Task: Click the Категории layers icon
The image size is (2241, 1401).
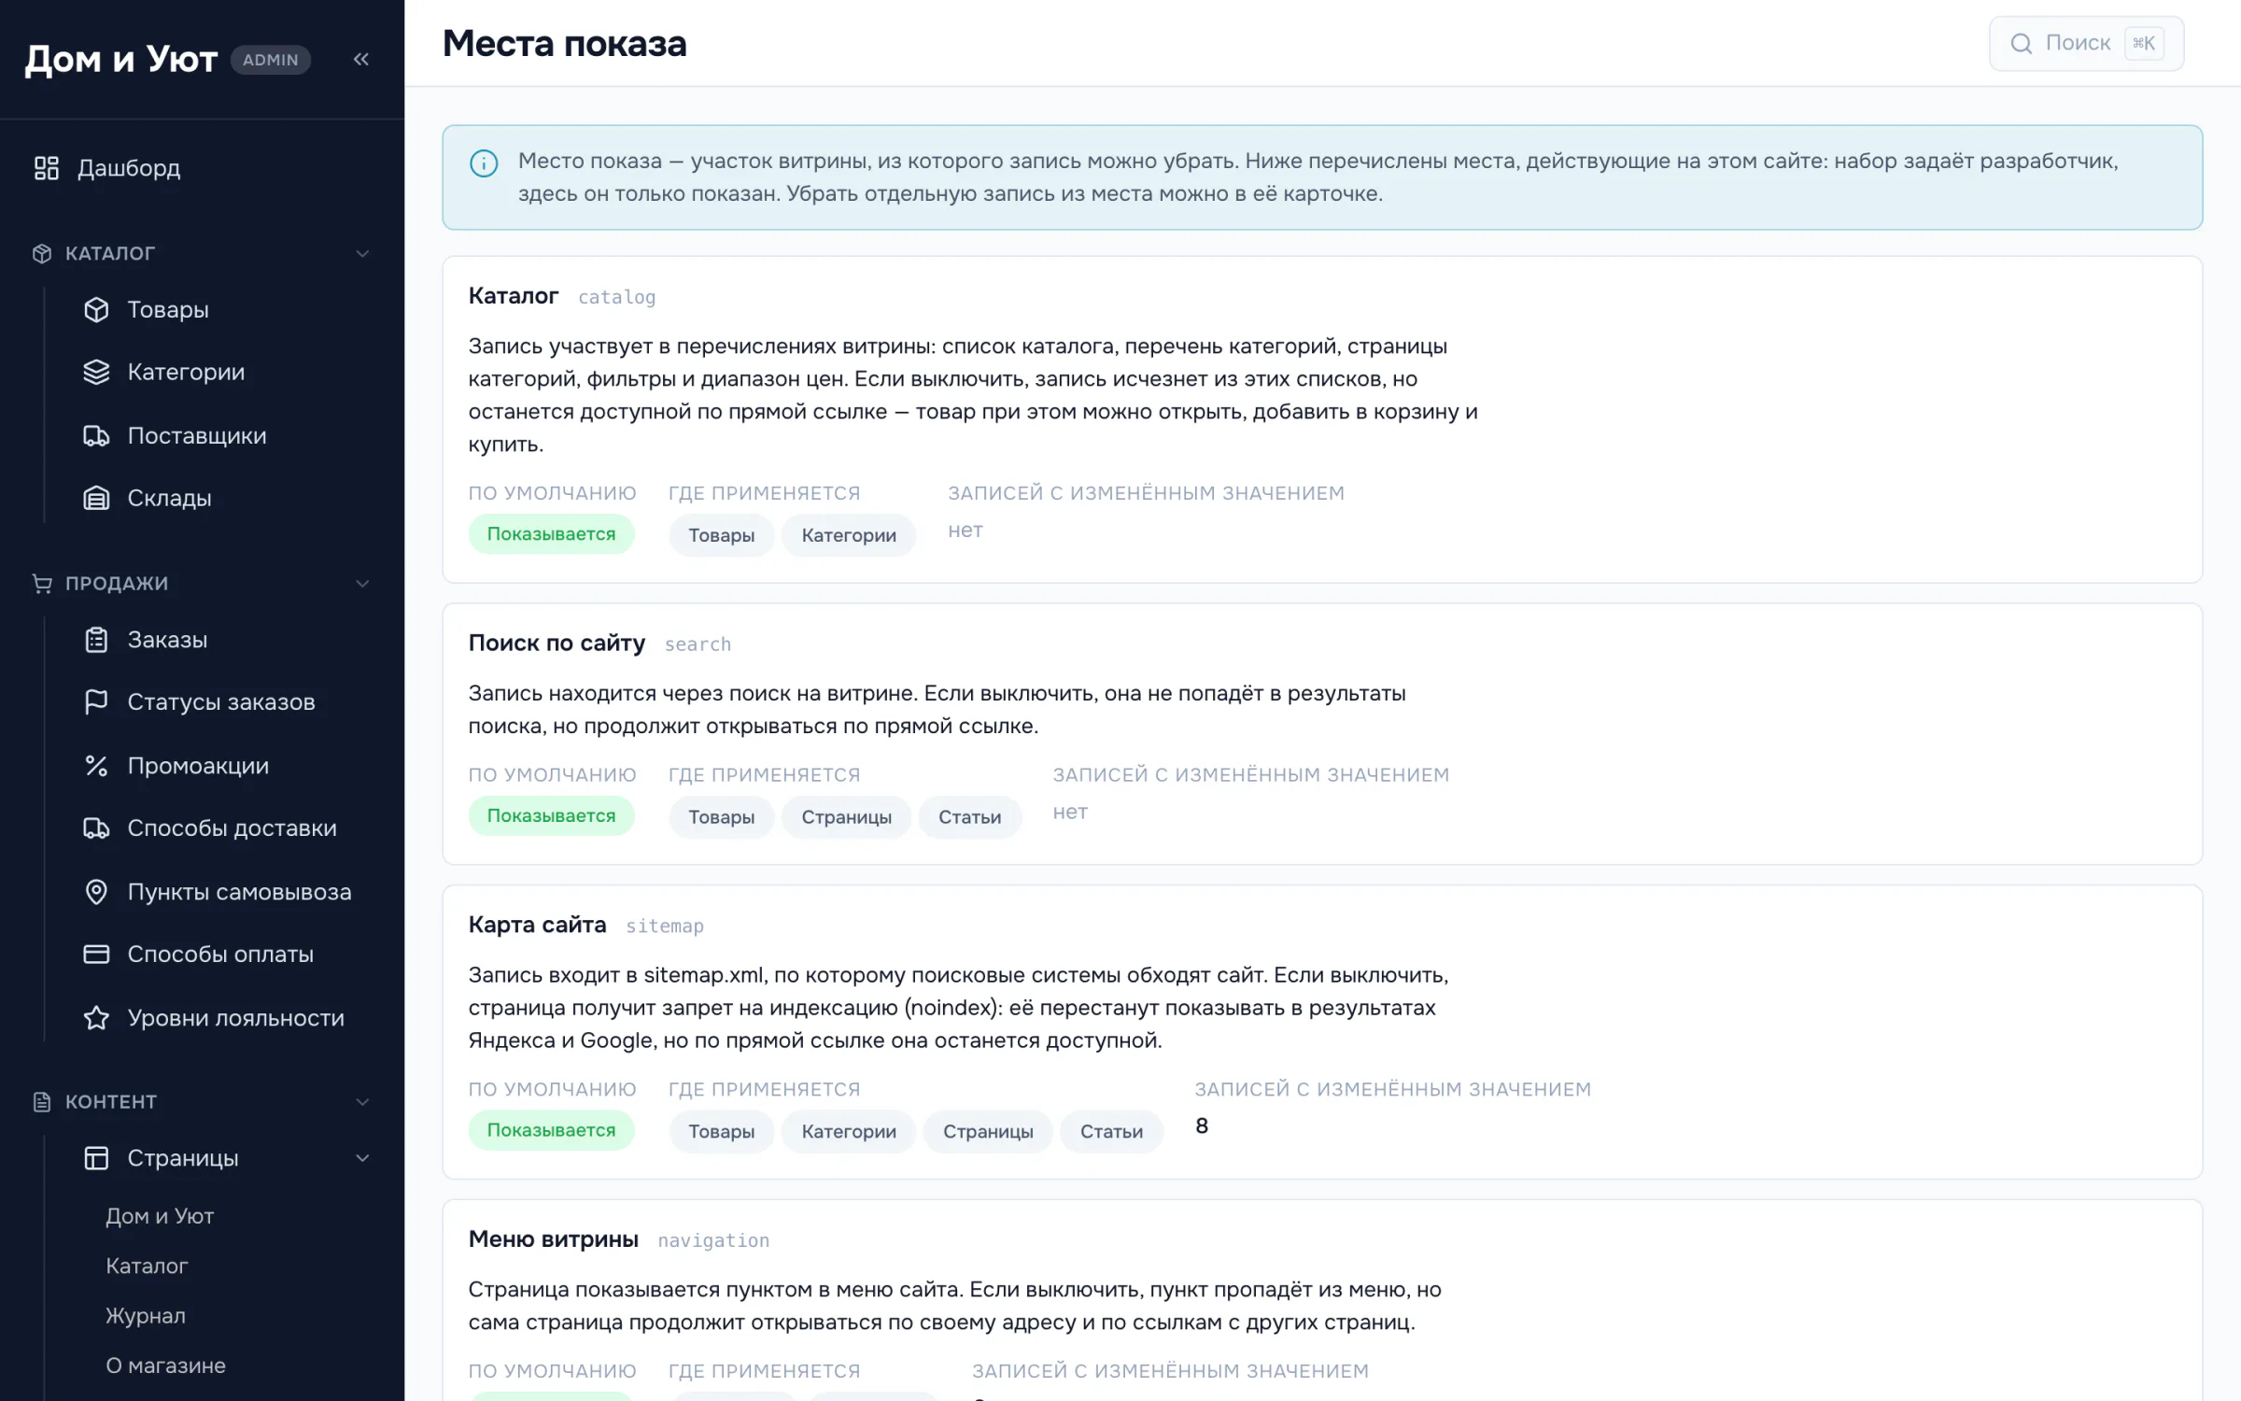Action: click(x=96, y=372)
